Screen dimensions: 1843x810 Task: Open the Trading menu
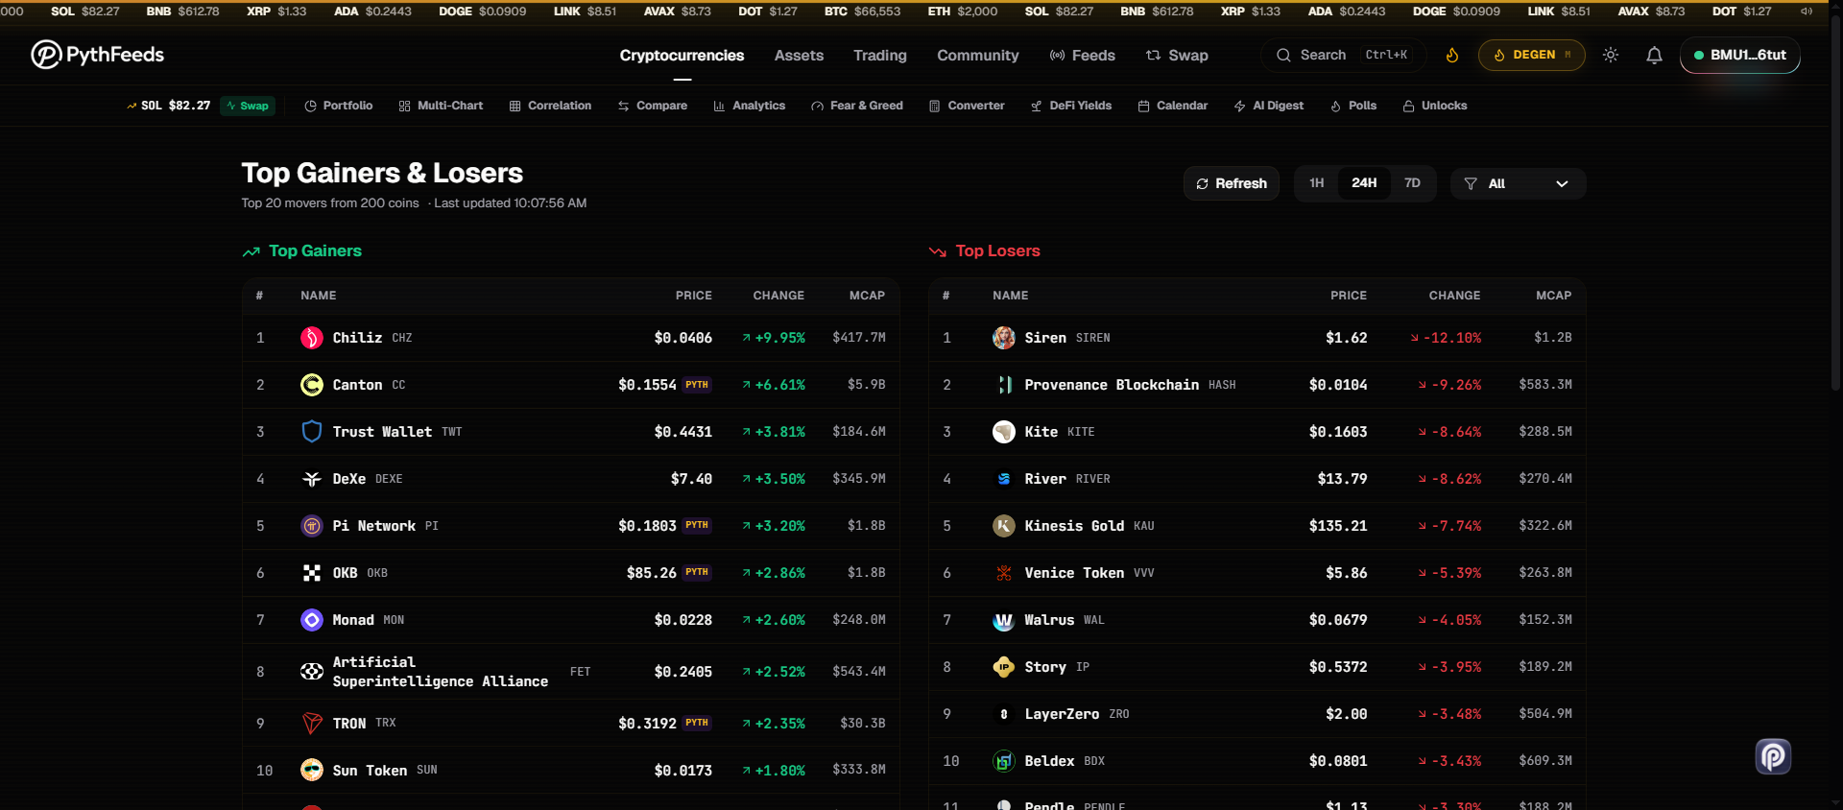point(880,56)
